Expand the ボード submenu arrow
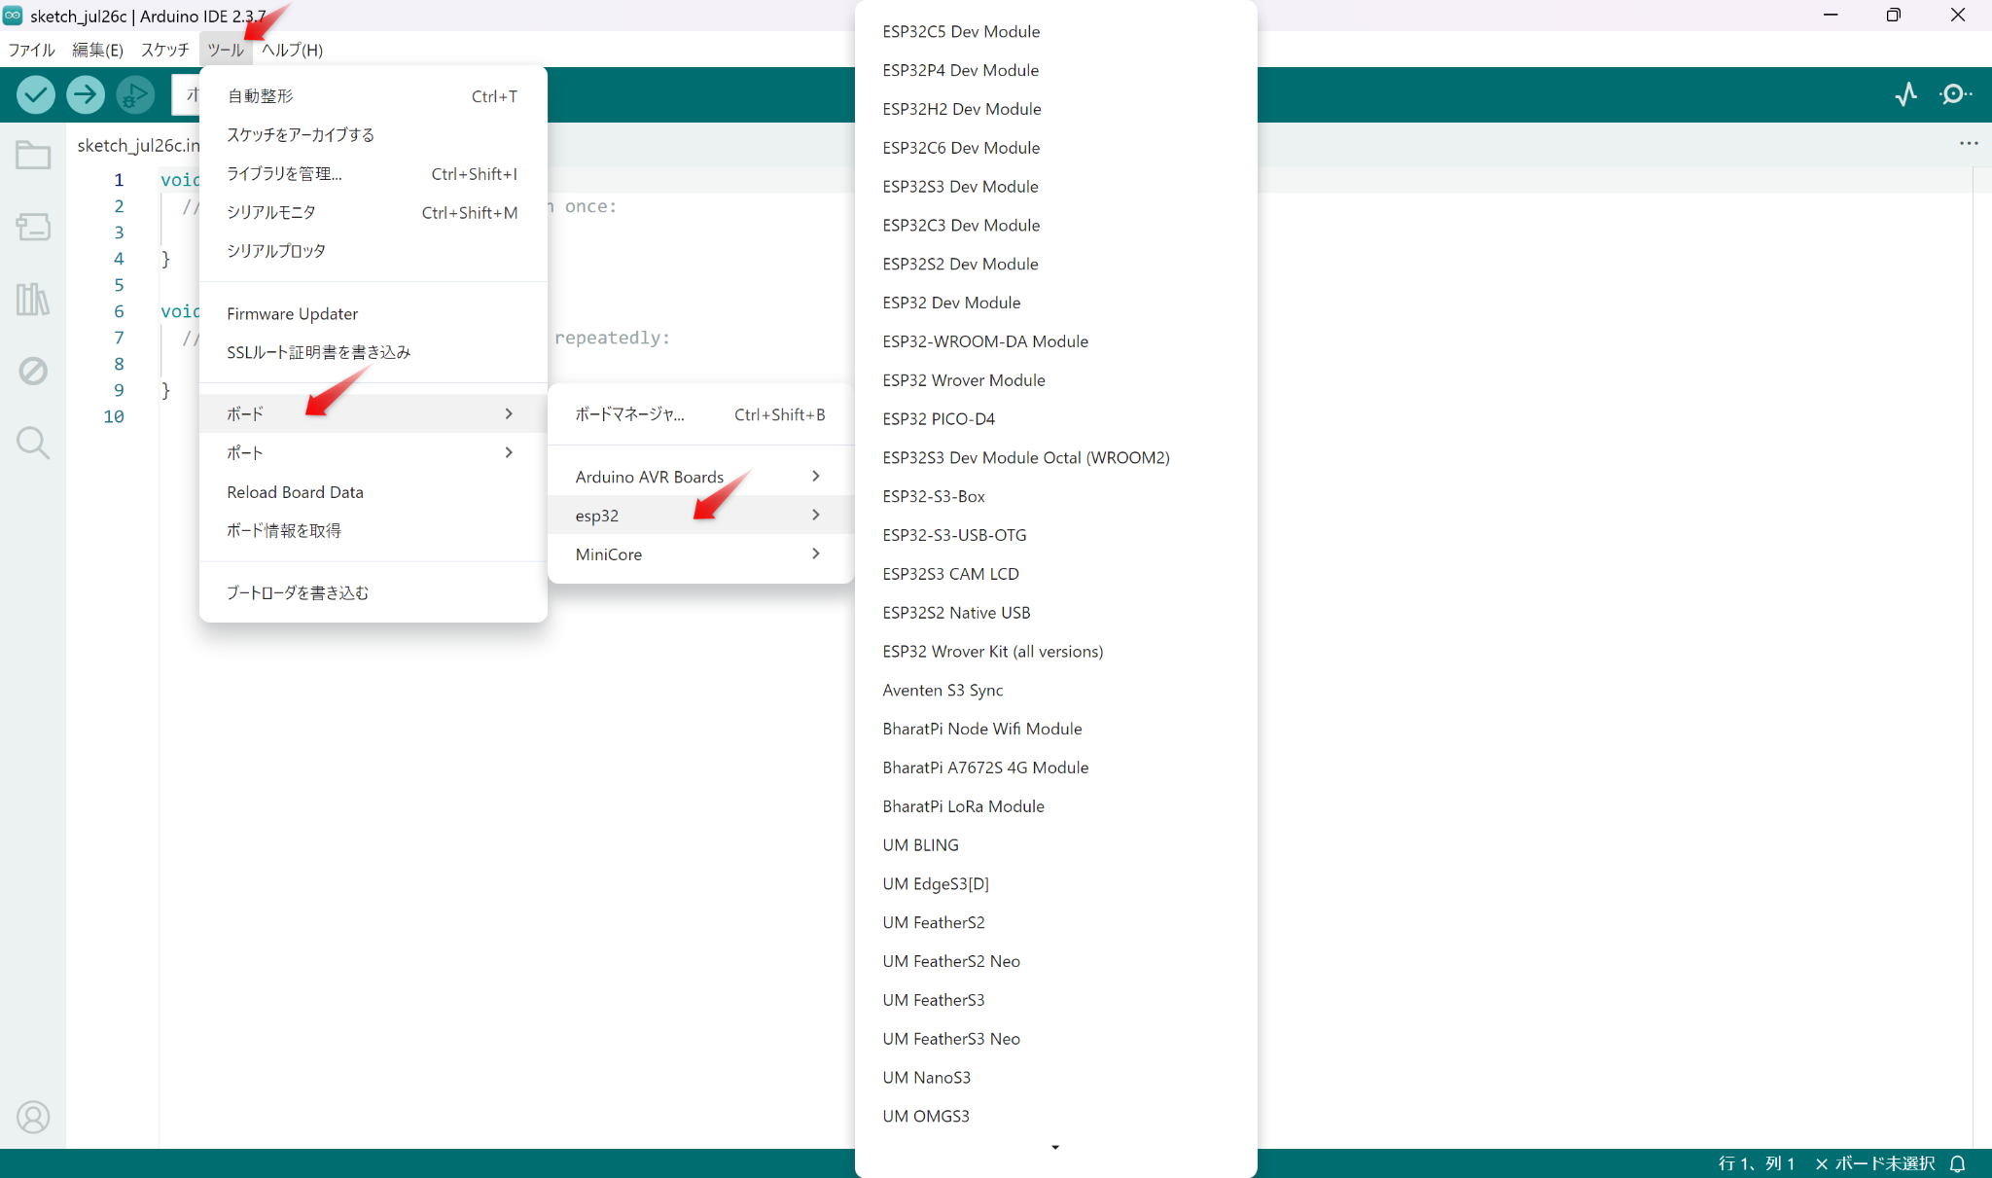This screenshot has height=1178, width=1992. click(509, 413)
